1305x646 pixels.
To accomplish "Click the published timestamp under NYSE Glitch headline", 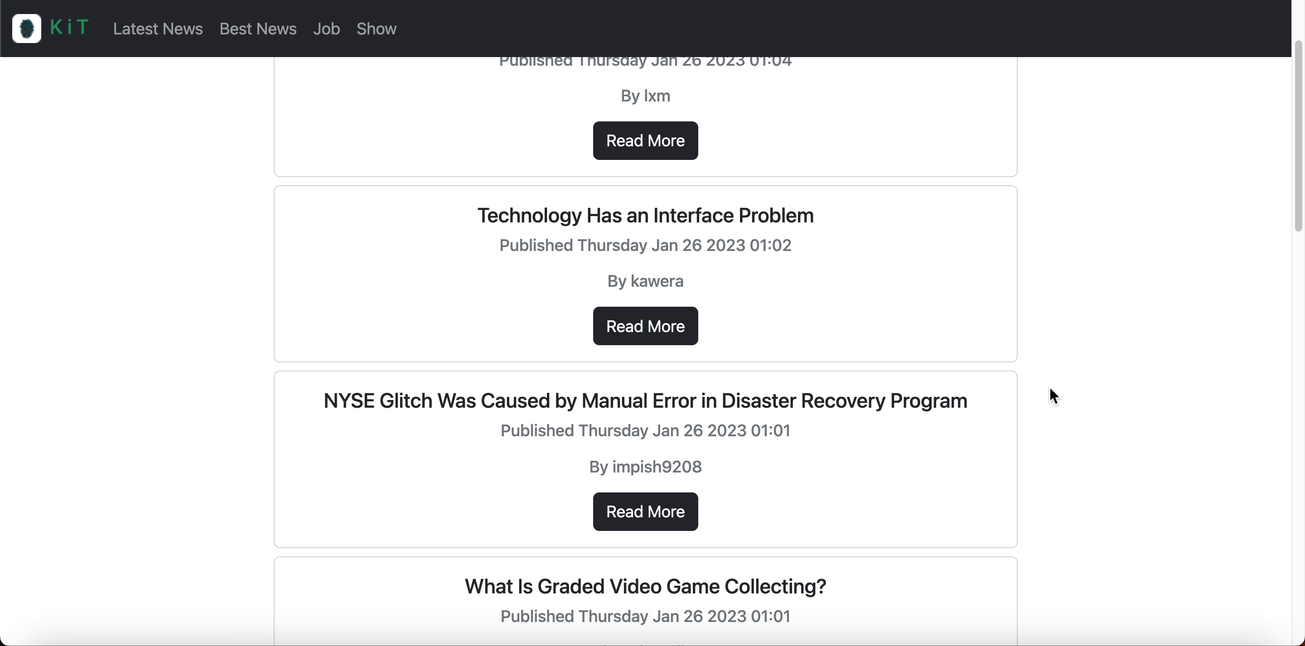I will (x=645, y=431).
